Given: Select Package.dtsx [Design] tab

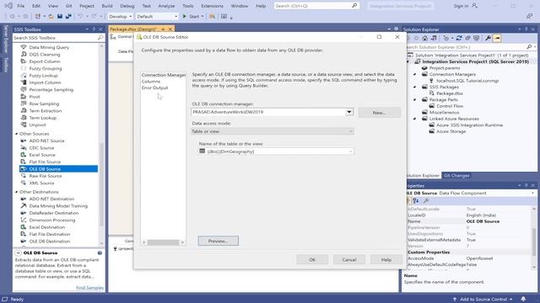Looking at the screenshot, I should [133, 29].
